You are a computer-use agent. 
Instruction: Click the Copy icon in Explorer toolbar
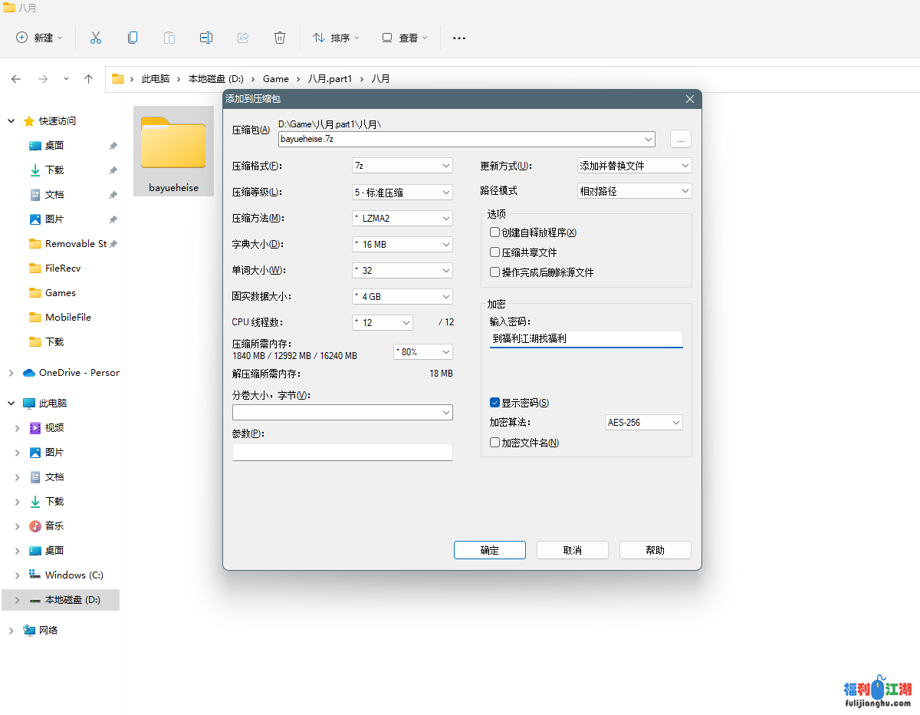coord(133,38)
